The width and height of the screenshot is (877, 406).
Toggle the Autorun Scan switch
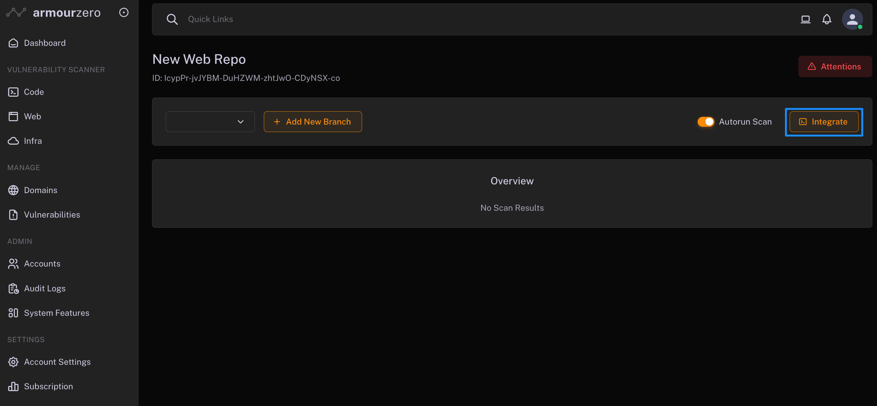pyautogui.click(x=705, y=121)
